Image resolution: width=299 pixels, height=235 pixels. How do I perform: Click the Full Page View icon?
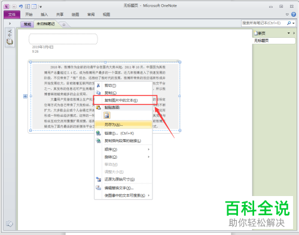pos(34,7)
